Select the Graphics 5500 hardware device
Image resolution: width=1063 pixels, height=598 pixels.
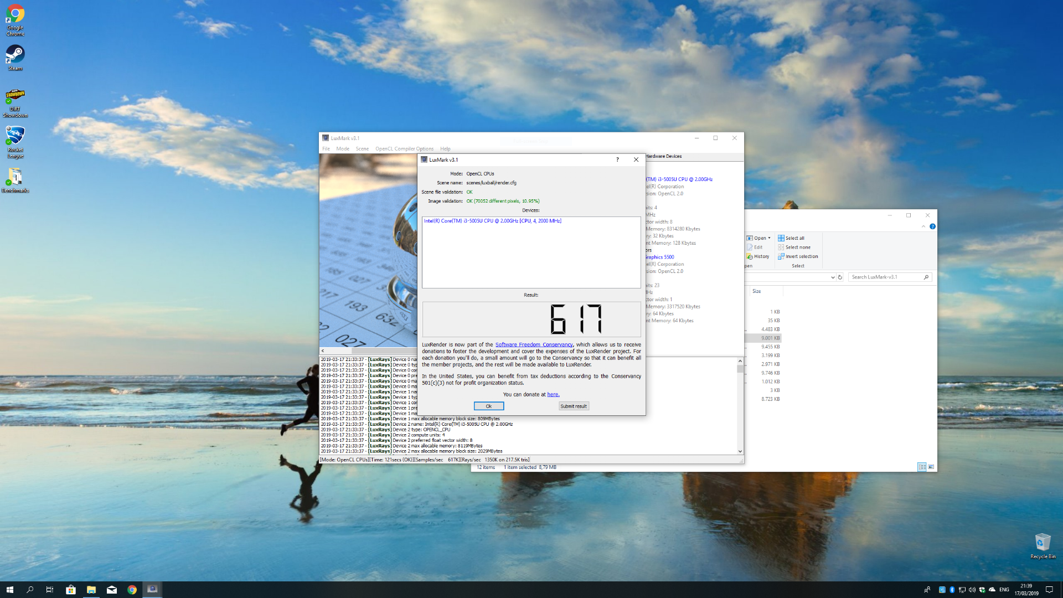click(660, 257)
